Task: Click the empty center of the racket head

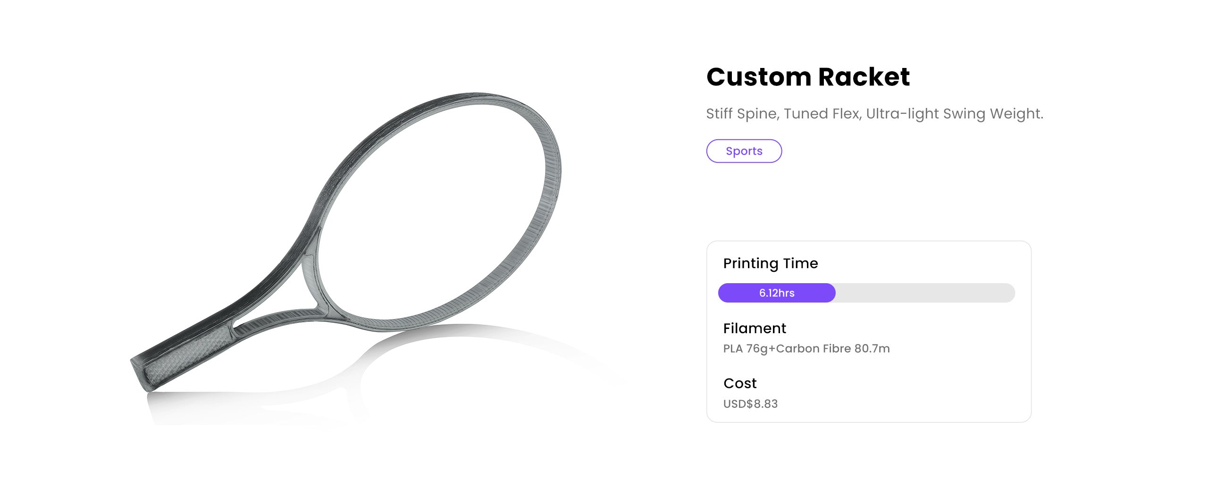Action: click(x=439, y=212)
